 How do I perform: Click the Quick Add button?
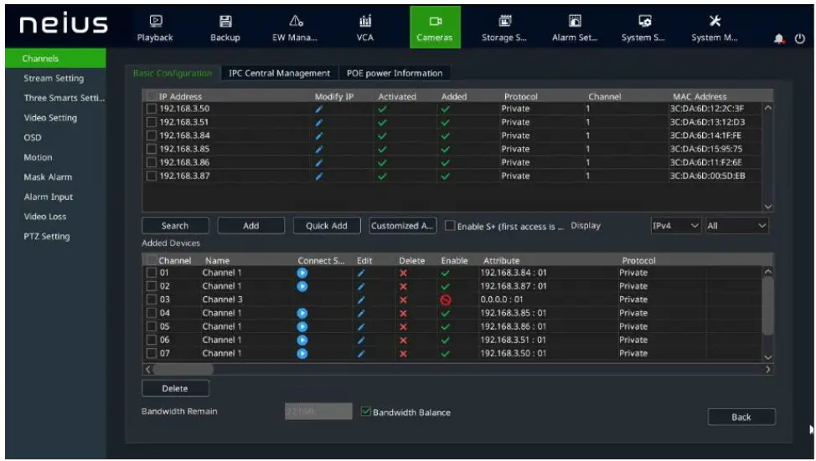(327, 226)
